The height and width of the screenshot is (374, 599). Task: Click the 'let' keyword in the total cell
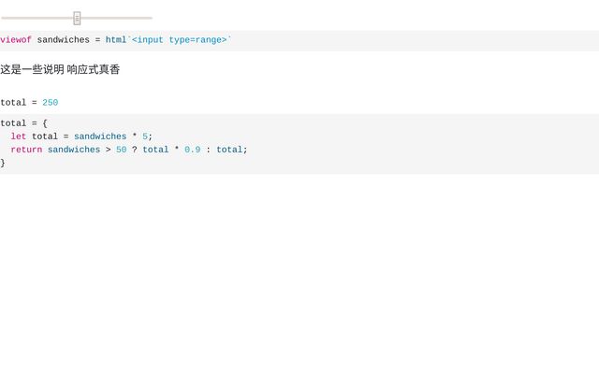pos(19,137)
